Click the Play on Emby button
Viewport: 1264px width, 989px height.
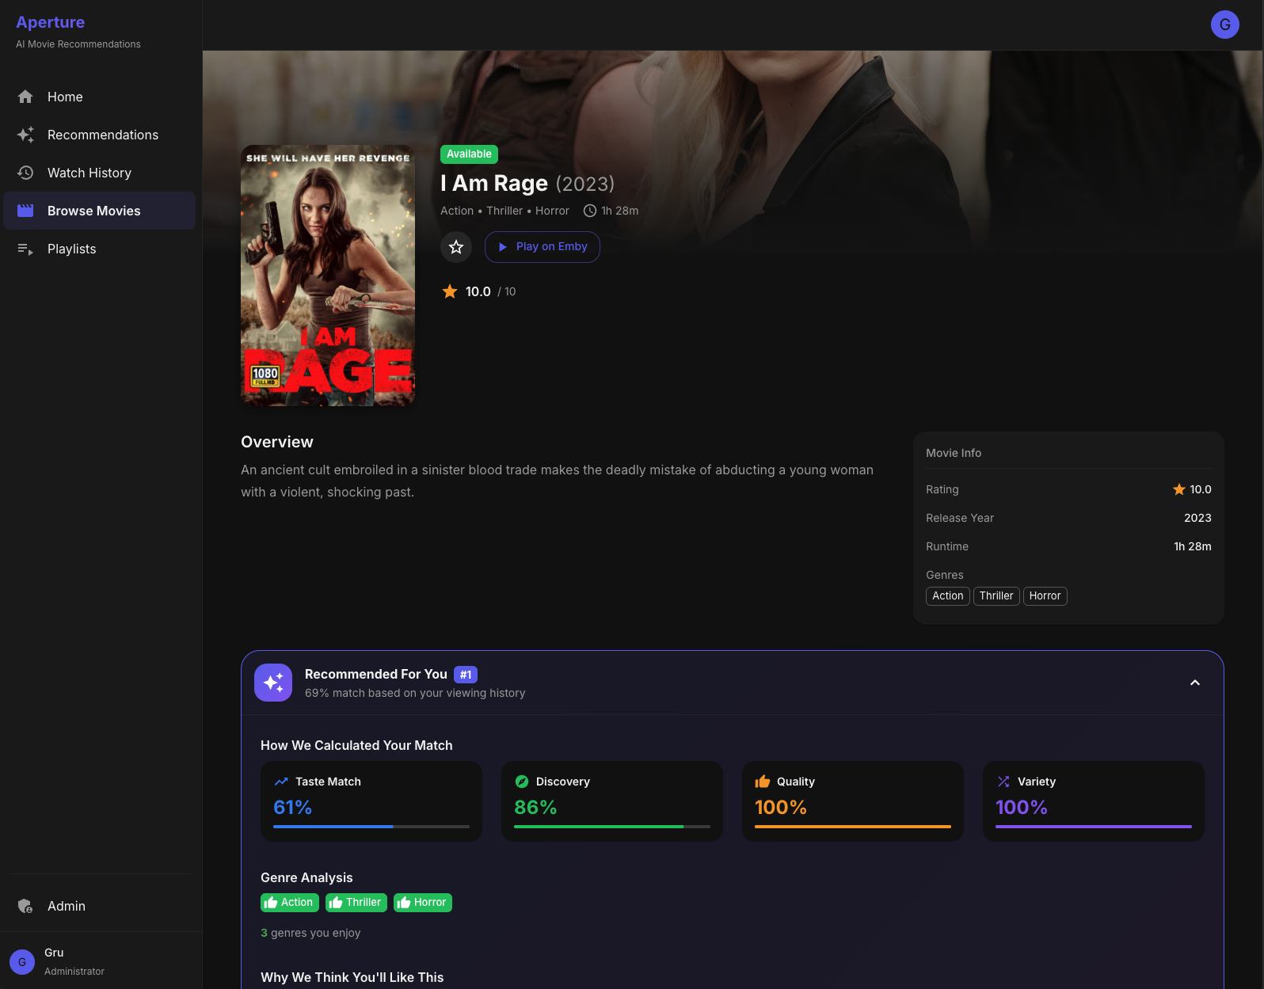point(543,247)
